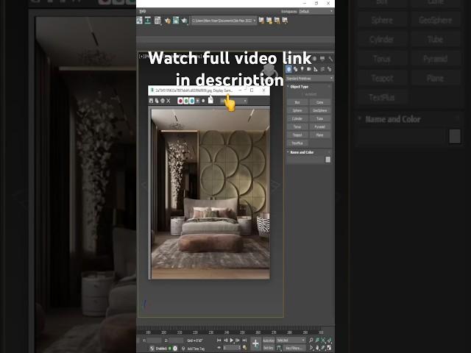The height and width of the screenshot is (353, 471).
Task: Click Add Time Tag in status bar
Action: click(x=196, y=349)
